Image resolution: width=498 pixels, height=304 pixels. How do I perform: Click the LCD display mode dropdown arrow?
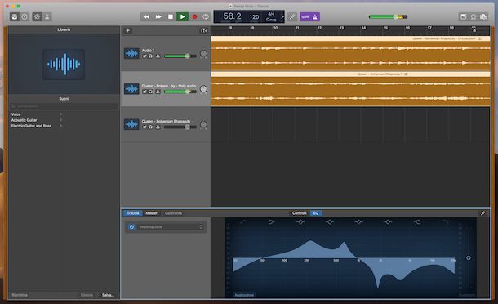282,16
